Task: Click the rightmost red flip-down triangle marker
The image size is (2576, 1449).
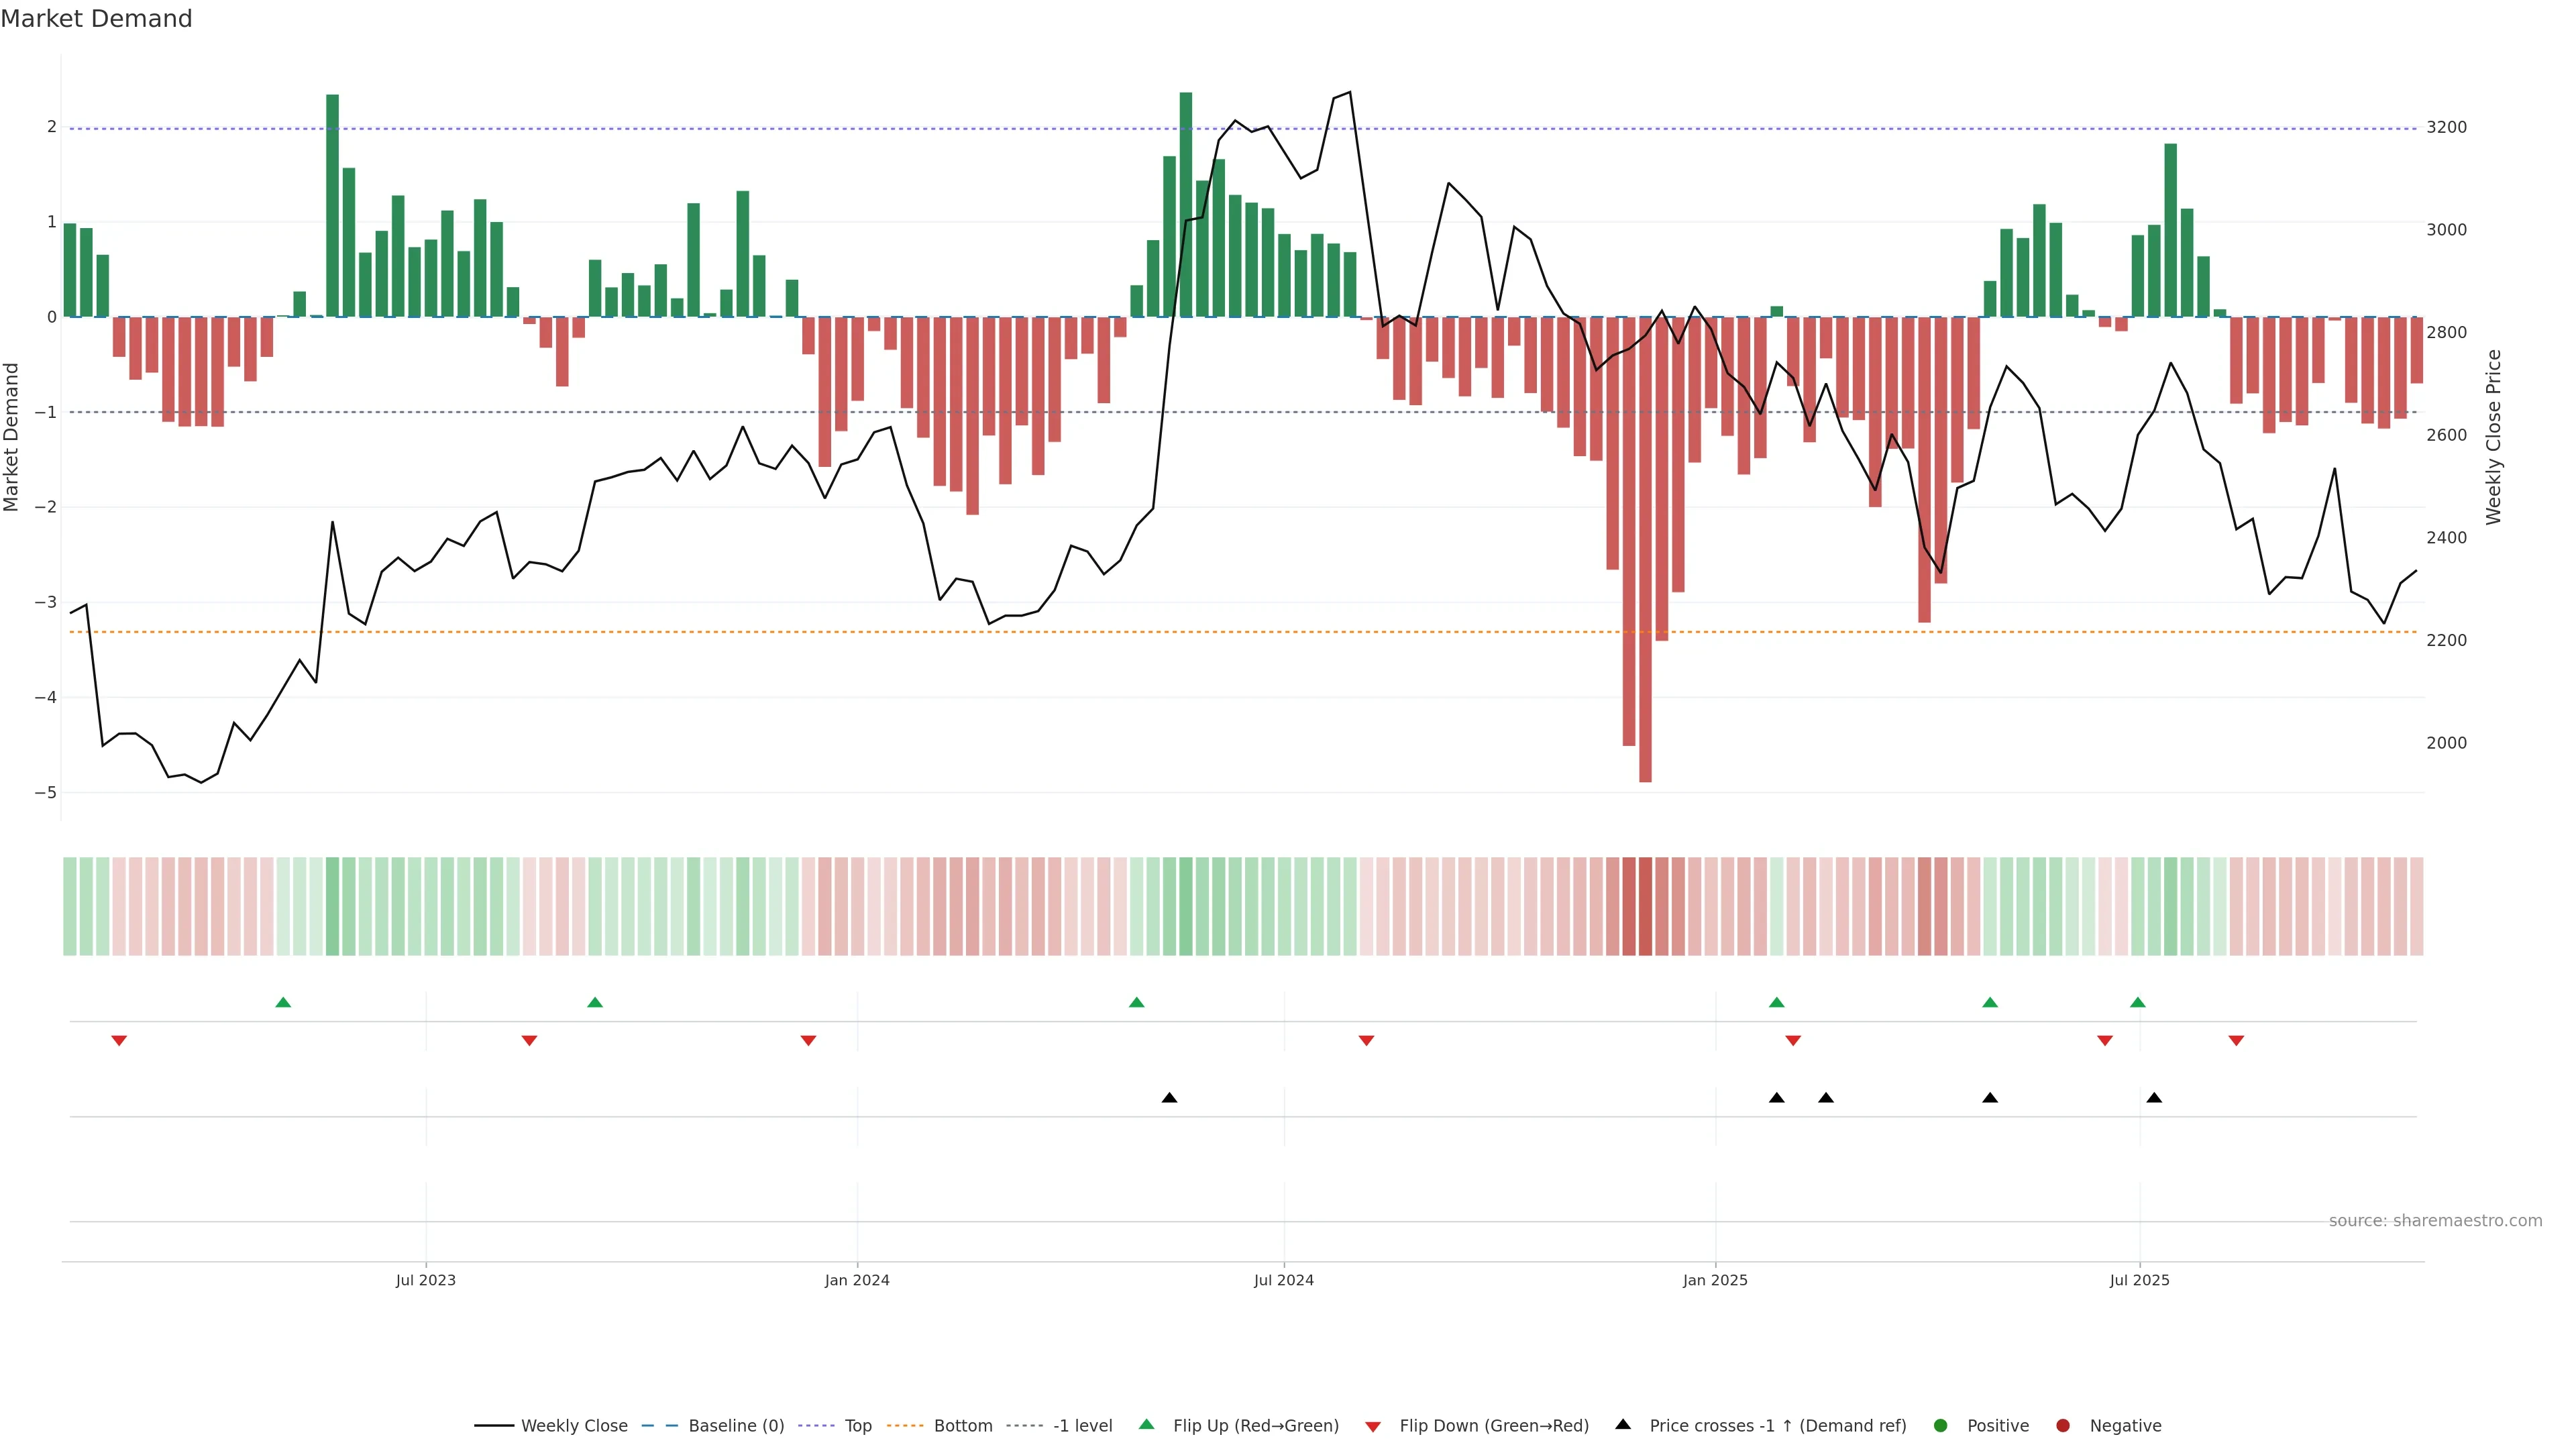Action: [x=2236, y=1041]
